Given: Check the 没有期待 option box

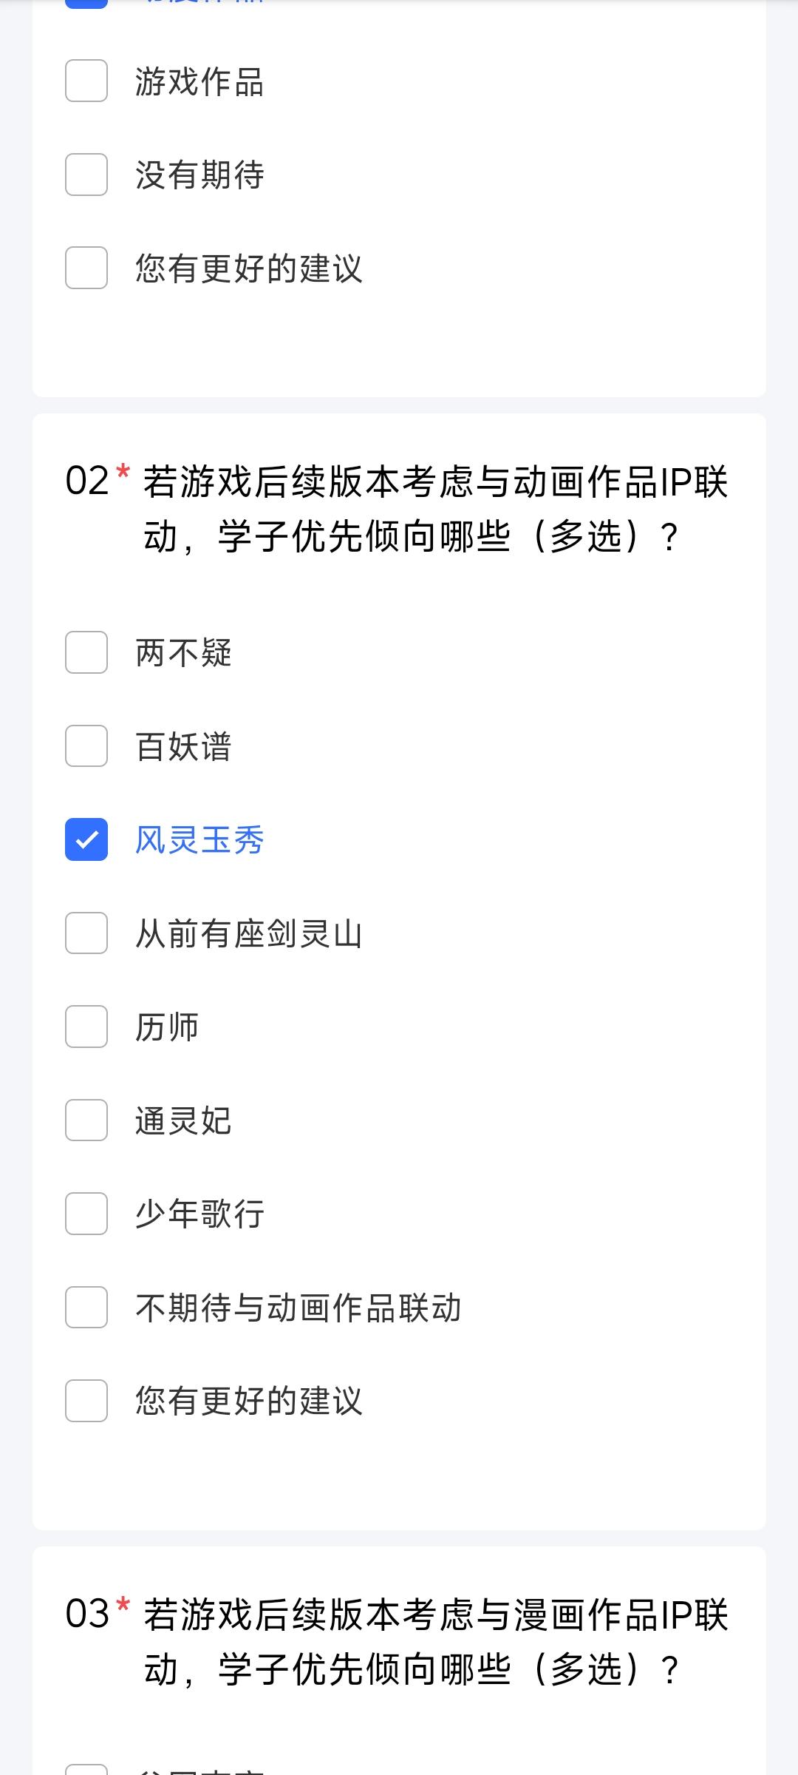Looking at the screenshot, I should 86,175.
